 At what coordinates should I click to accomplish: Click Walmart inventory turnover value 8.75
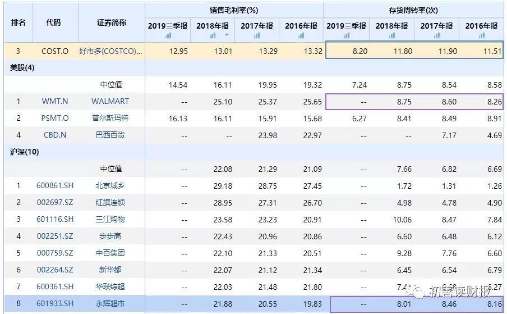[x=404, y=102]
